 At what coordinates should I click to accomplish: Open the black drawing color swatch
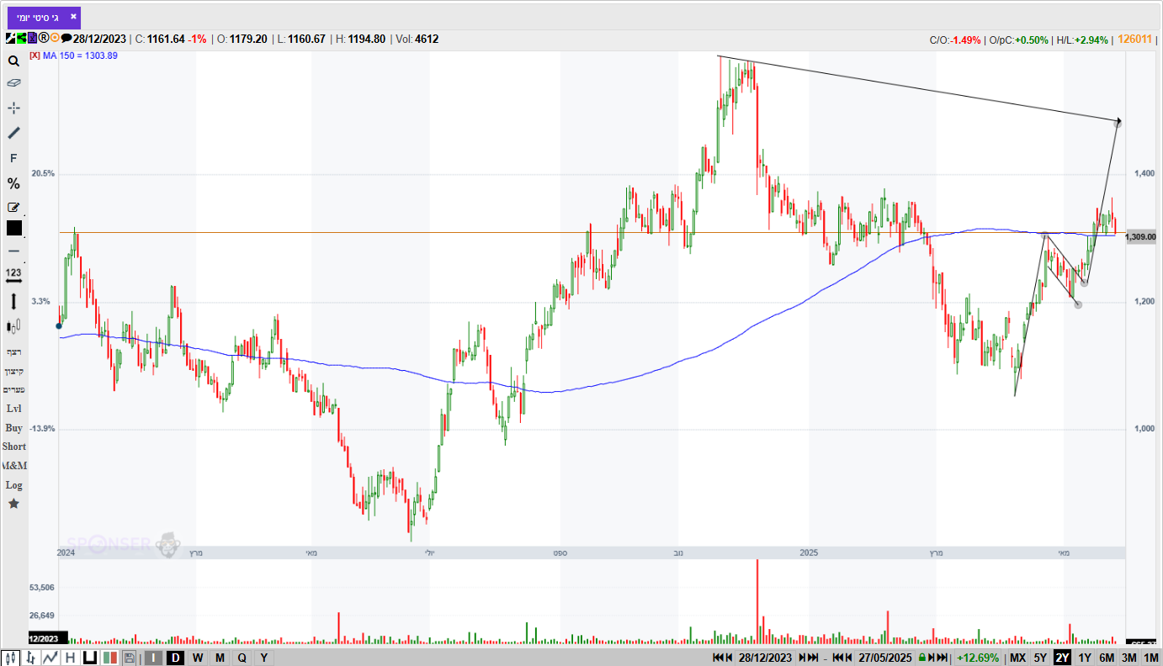point(13,228)
